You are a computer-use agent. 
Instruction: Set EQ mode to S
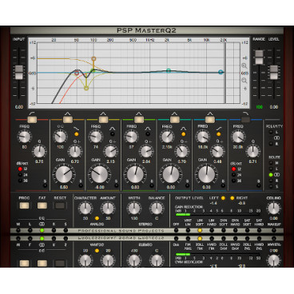(x=66, y=230)
